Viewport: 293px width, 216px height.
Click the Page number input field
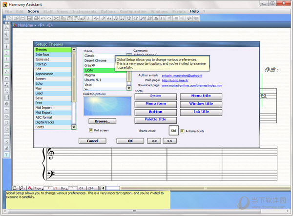coord(48,188)
